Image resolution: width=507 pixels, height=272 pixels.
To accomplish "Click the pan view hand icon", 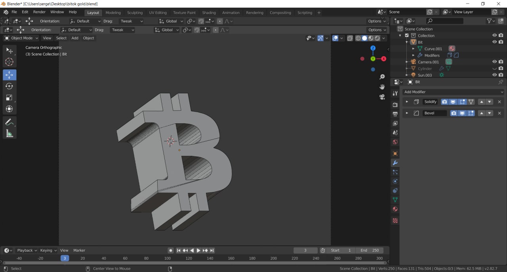I will 382,87.
